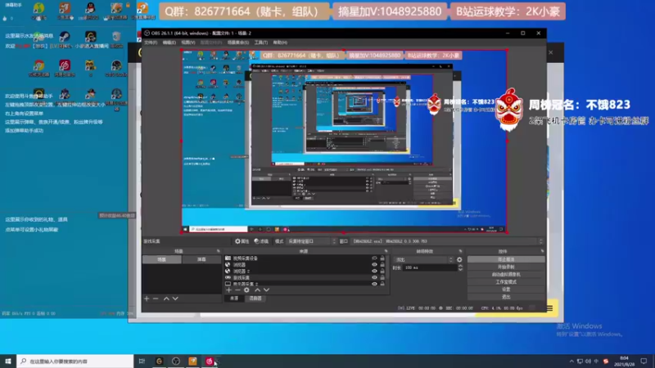Pop out the sources dock panel icon
The image size is (655, 368).
point(386,251)
